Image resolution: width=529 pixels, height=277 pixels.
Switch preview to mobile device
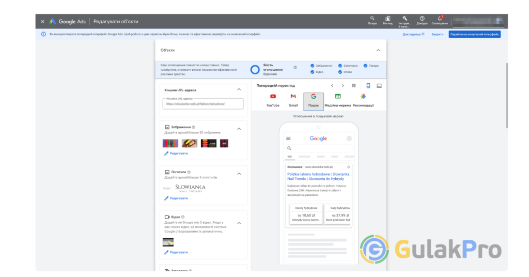(x=368, y=86)
